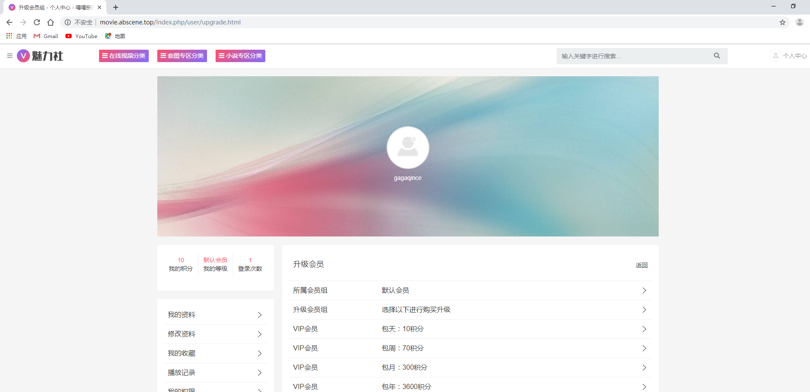Click the gagaqince profile avatar picture
This screenshot has width=810, height=392.
pyautogui.click(x=408, y=147)
